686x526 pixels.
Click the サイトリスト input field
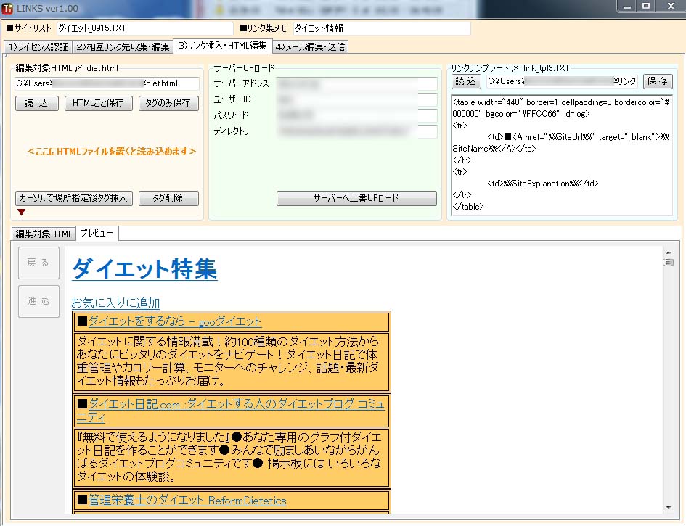(144, 28)
